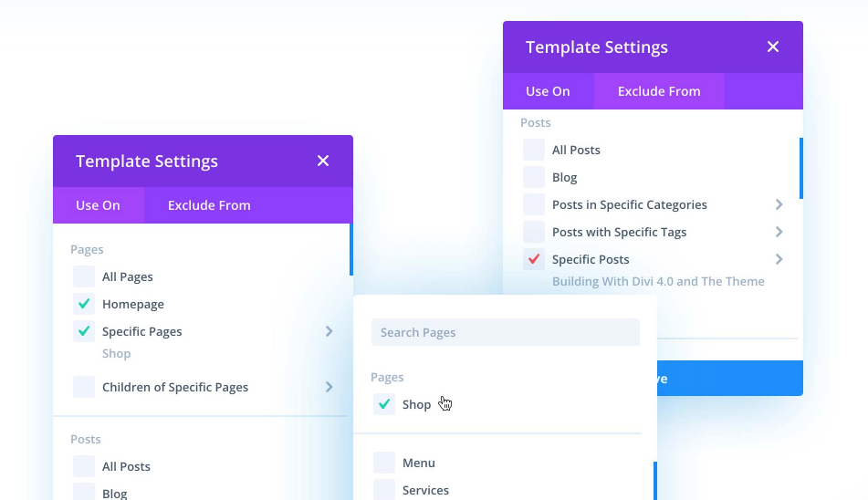868x500 pixels.
Task: Expand Children of Specific Pages arrow
Action: click(329, 387)
